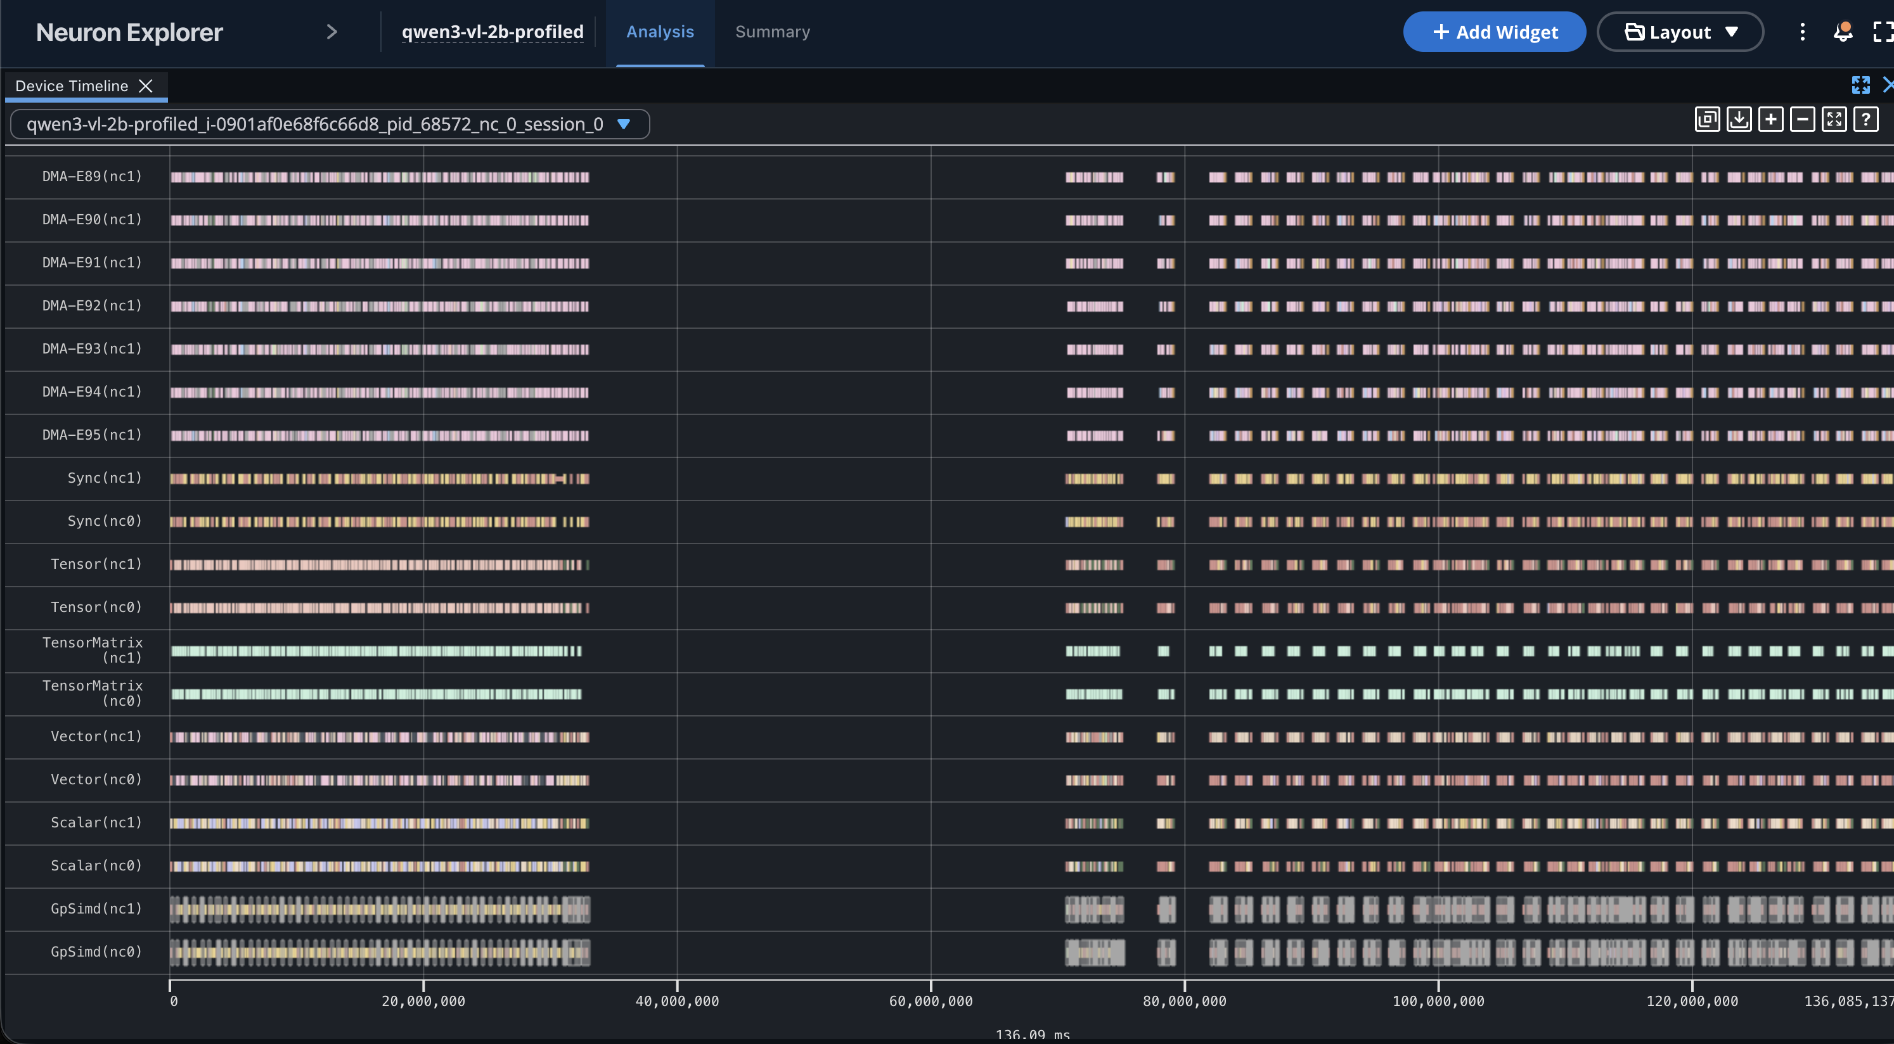Click the GpSimd(nc0) row label

click(x=96, y=952)
